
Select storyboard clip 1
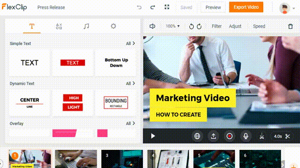30,159
